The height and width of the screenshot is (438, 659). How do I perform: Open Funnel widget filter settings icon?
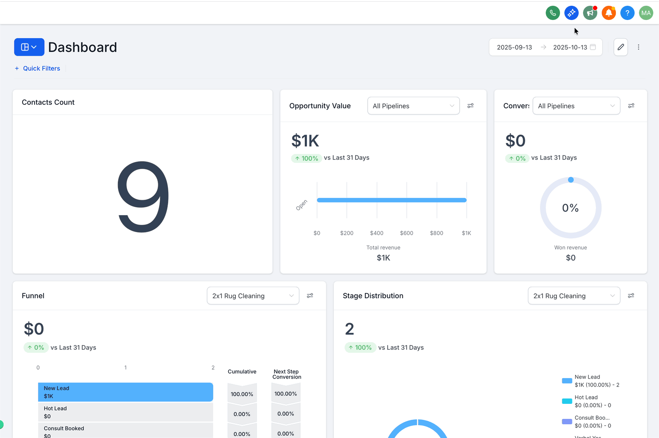point(310,296)
